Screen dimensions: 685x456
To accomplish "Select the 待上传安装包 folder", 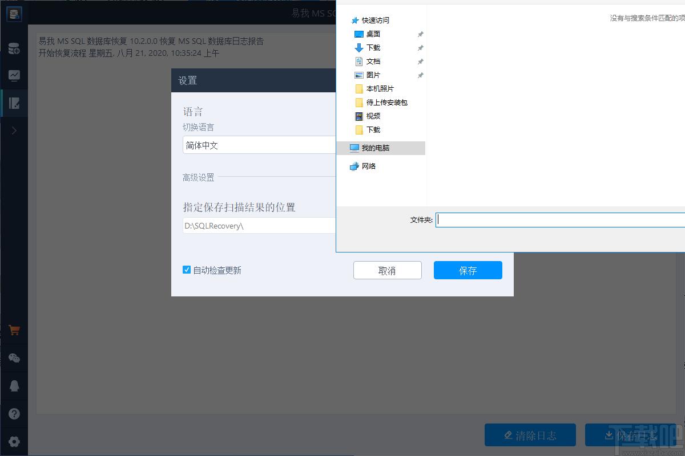I will click(x=386, y=102).
